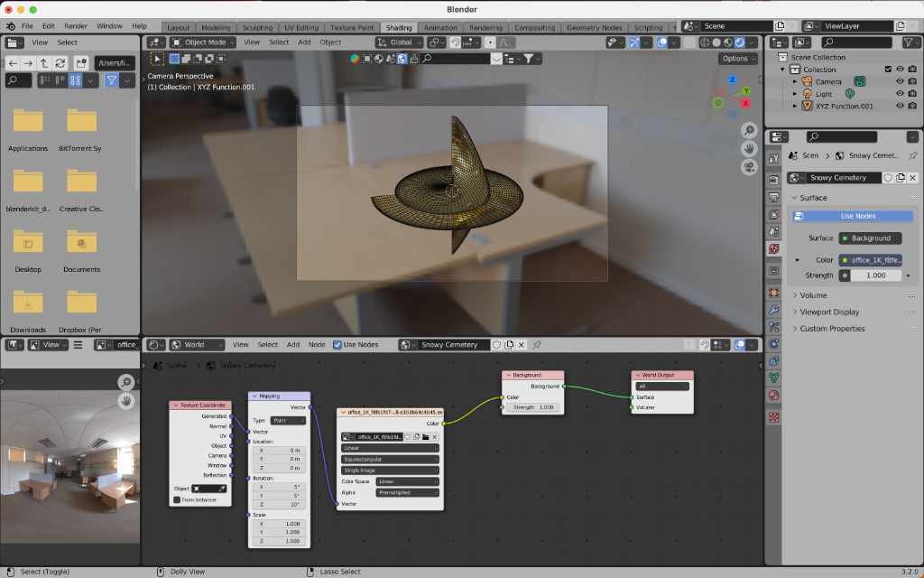Open the Render menu
This screenshot has width=924, height=578.
pyautogui.click(x=76, y=26)
